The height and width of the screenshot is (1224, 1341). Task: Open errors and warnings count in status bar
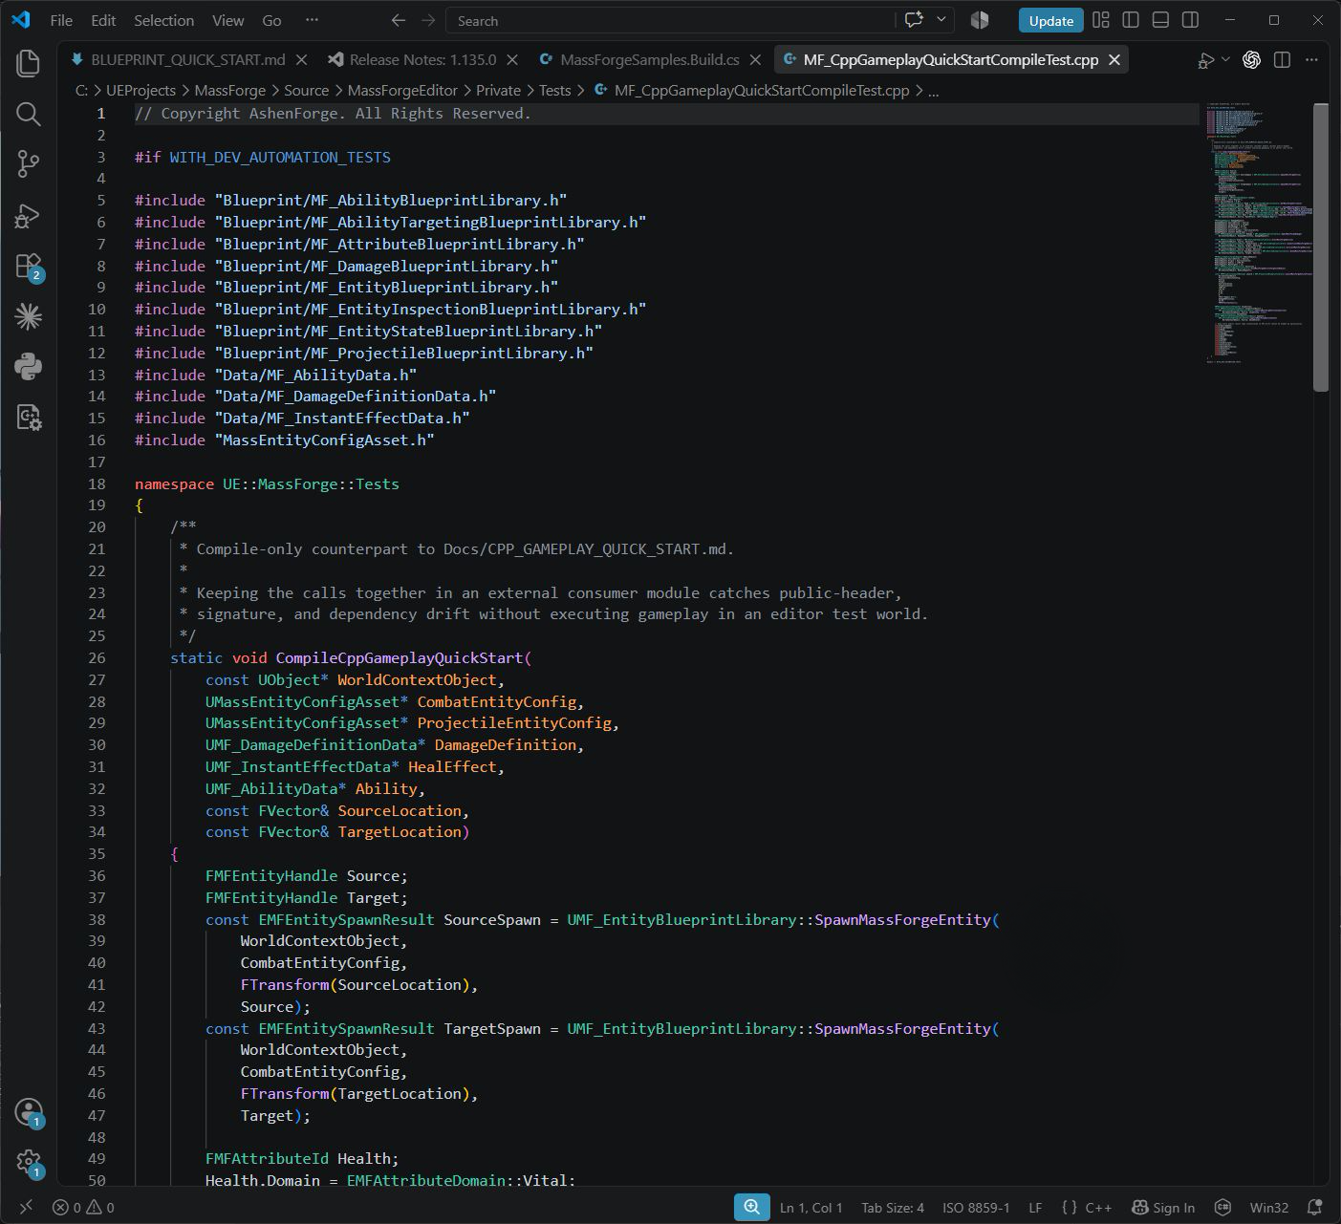(83, 1207)
